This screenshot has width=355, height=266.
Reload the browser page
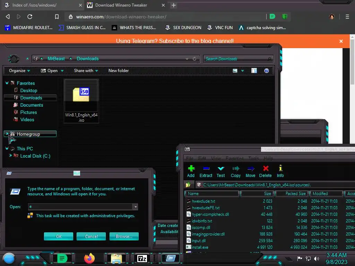coord(30,17)
